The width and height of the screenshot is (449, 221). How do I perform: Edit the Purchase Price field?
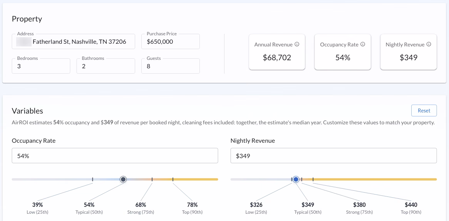pyautogui.click(x=170, y=42)
